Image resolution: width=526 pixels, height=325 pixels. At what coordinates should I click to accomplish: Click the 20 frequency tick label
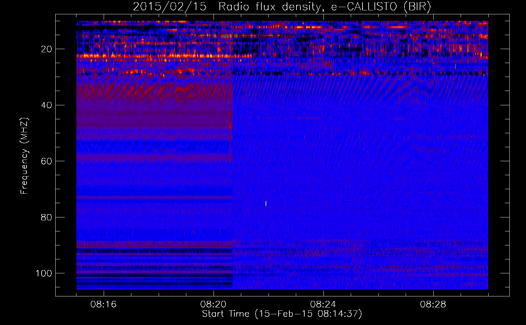coord(46,49)
